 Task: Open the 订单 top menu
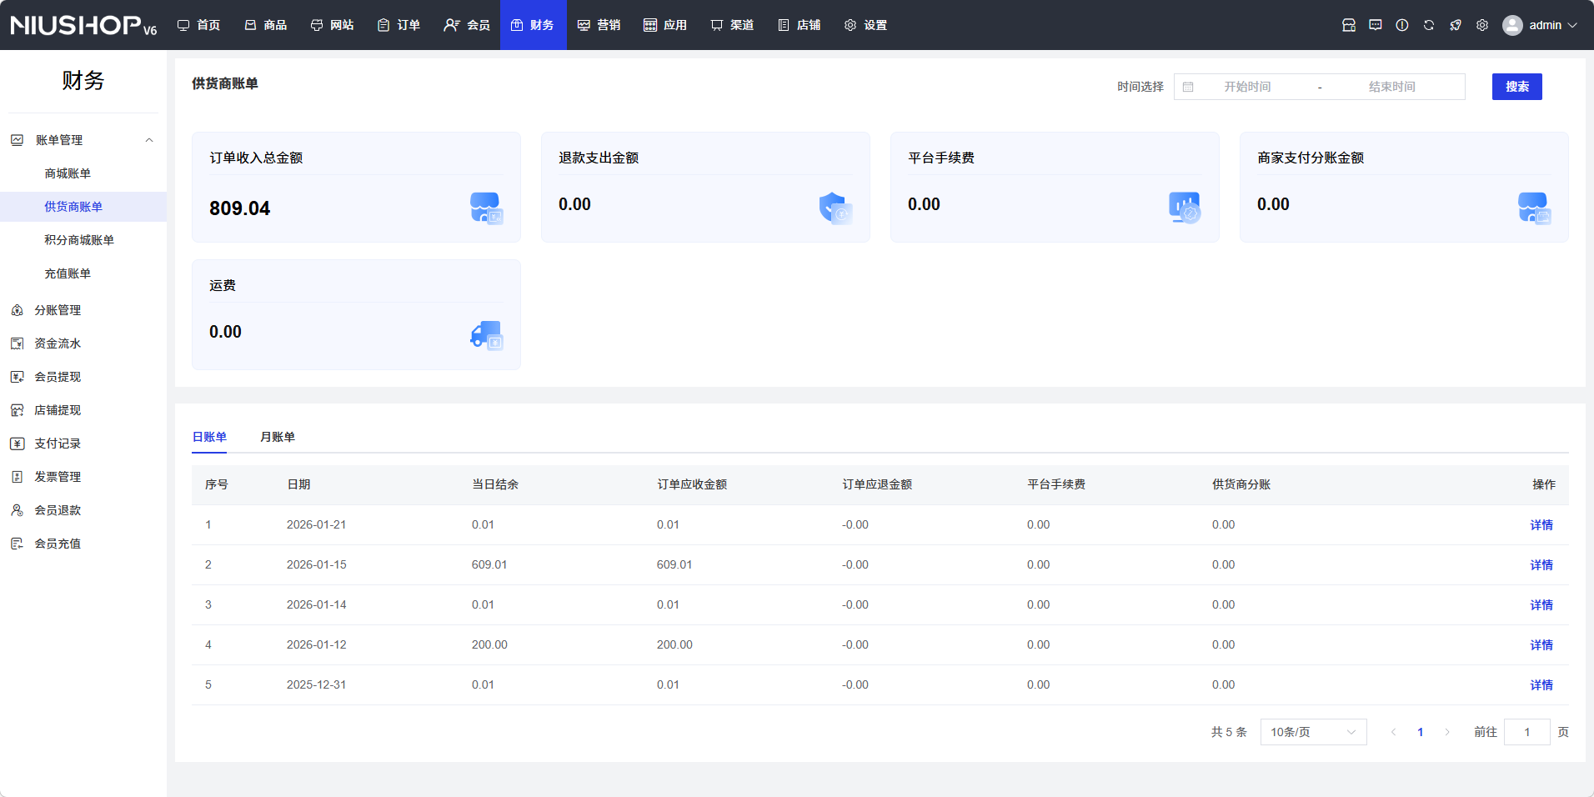point(399,25)
